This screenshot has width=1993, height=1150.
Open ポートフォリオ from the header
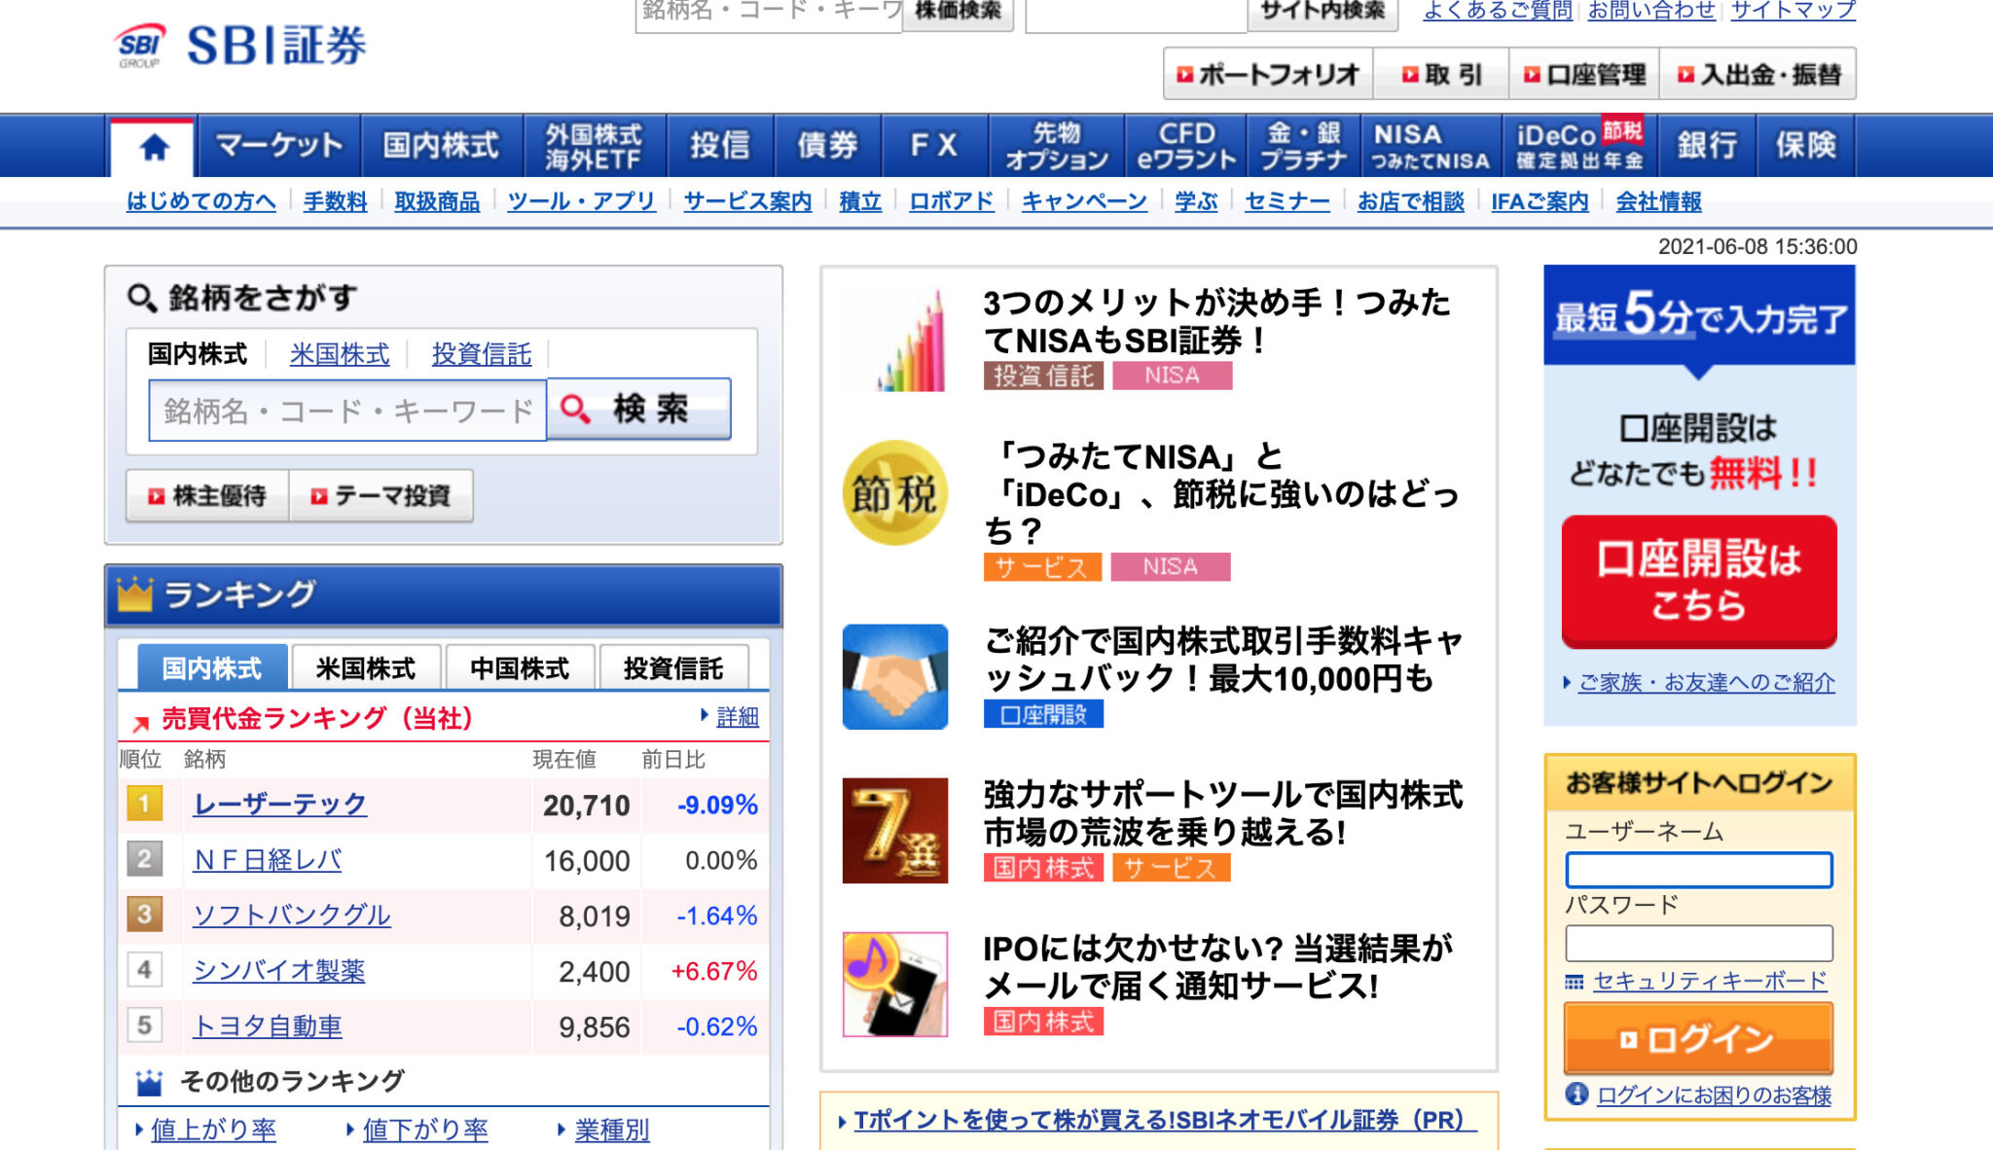[x=1268, y=74]
